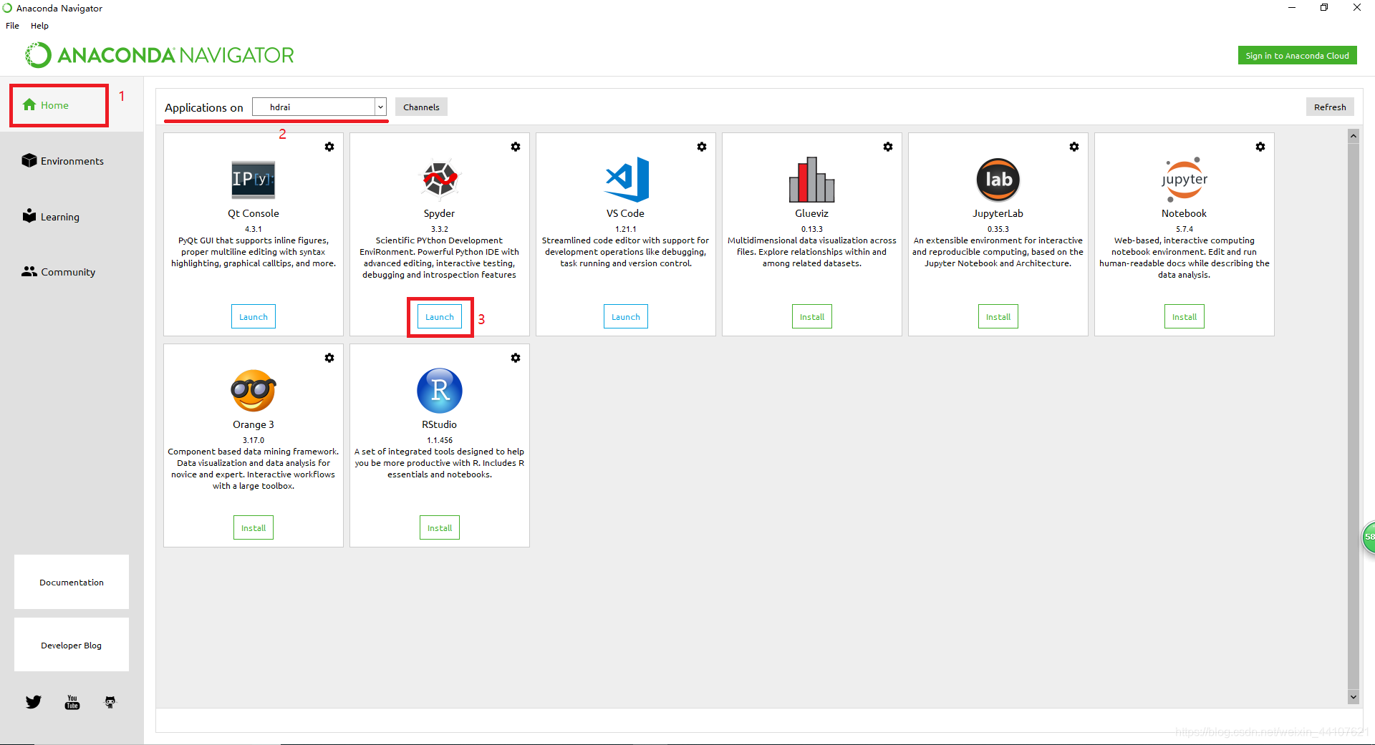Image resolution: width=1375 pixels, height=745 pixels.
Task: Launch Qt Console
Action: pos(254,317)
